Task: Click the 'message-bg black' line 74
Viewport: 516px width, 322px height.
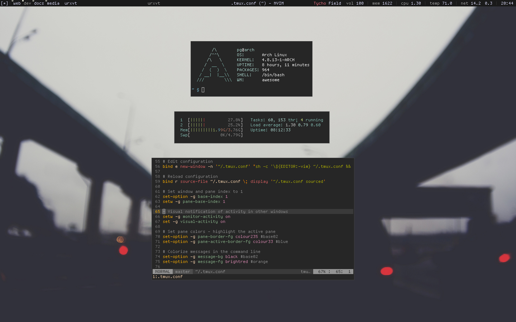Action: pos(210,257)
